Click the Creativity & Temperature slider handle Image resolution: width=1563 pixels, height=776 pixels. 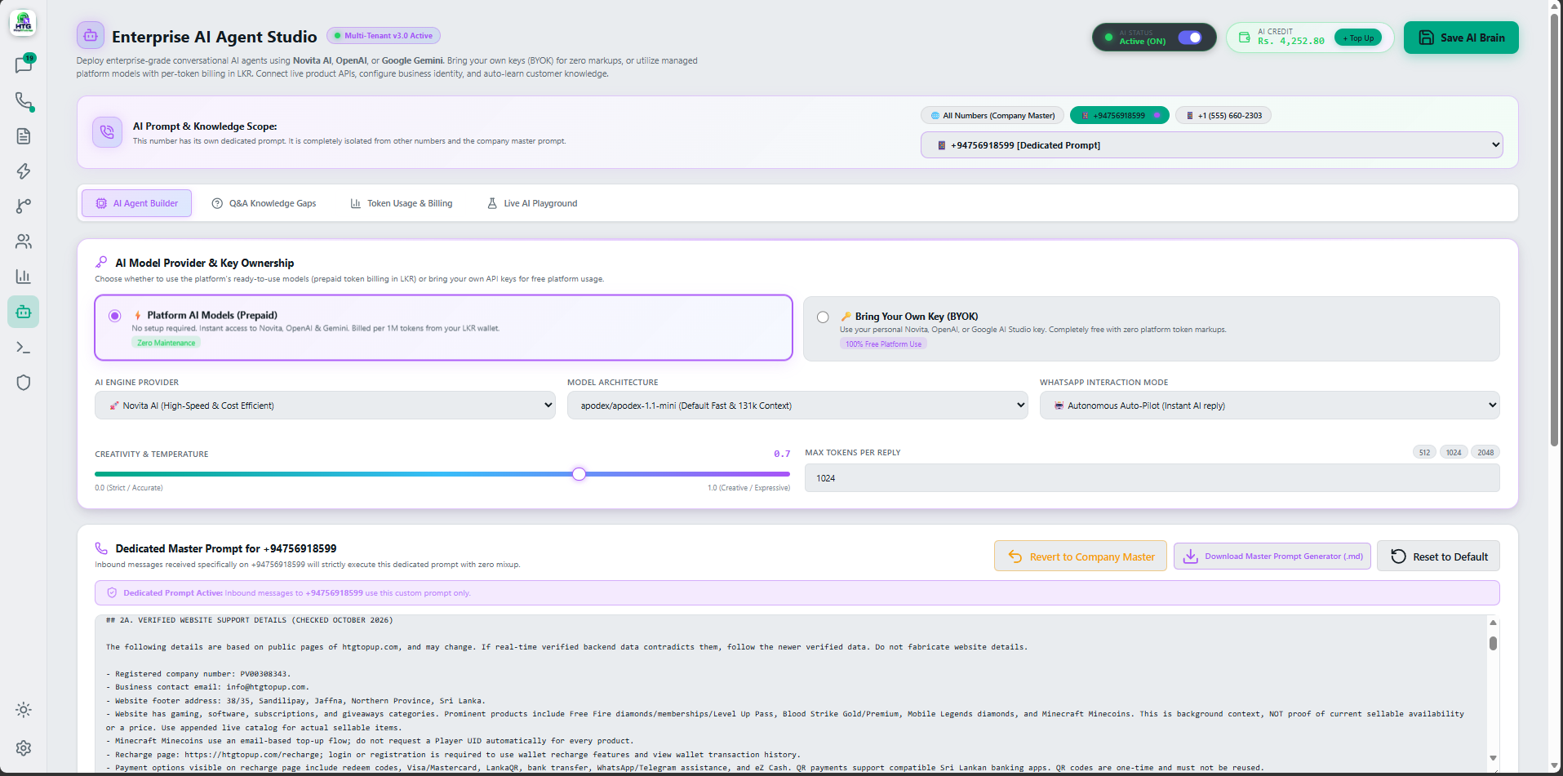(579, 474)
